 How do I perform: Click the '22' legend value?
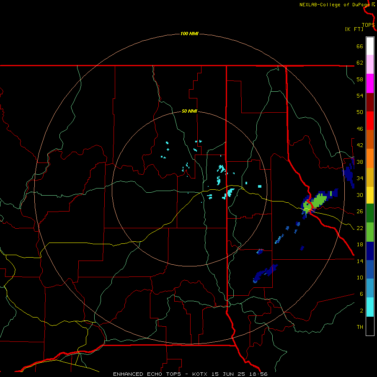point(360,228)
